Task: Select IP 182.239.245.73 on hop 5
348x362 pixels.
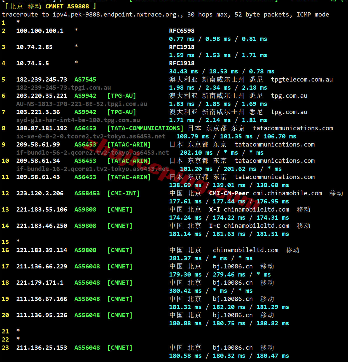Action: pyautogui.click(x=42, y=80)
